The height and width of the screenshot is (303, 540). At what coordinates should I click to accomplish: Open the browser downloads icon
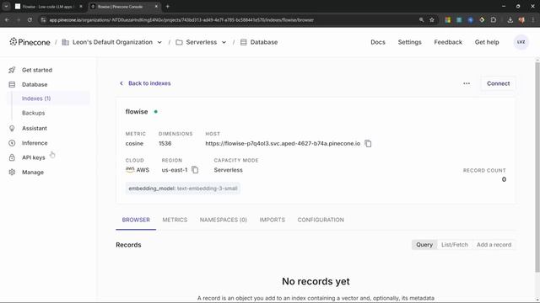[x=510, y=20]
